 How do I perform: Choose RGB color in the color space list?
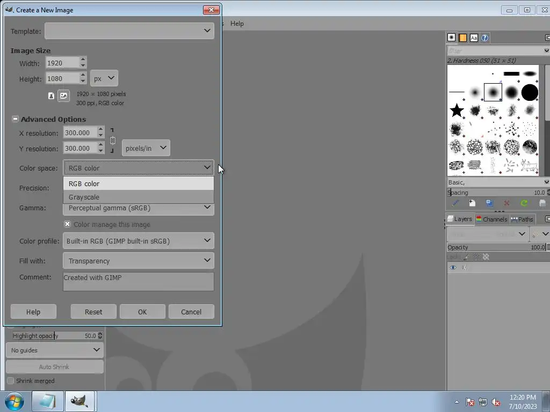tap(138, 183)
